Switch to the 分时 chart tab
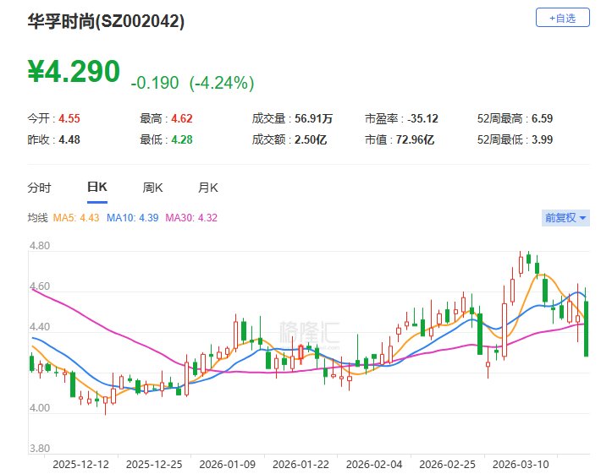 point(39,188)
